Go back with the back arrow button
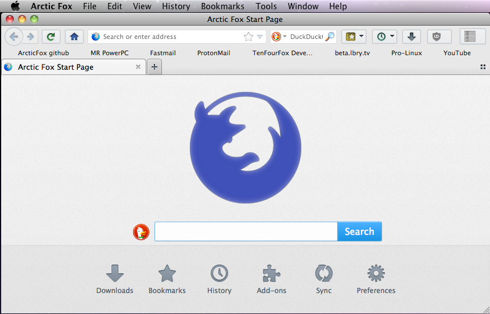Image resolution: width=490 pixels, height=314 pixels. pos(14,37)
